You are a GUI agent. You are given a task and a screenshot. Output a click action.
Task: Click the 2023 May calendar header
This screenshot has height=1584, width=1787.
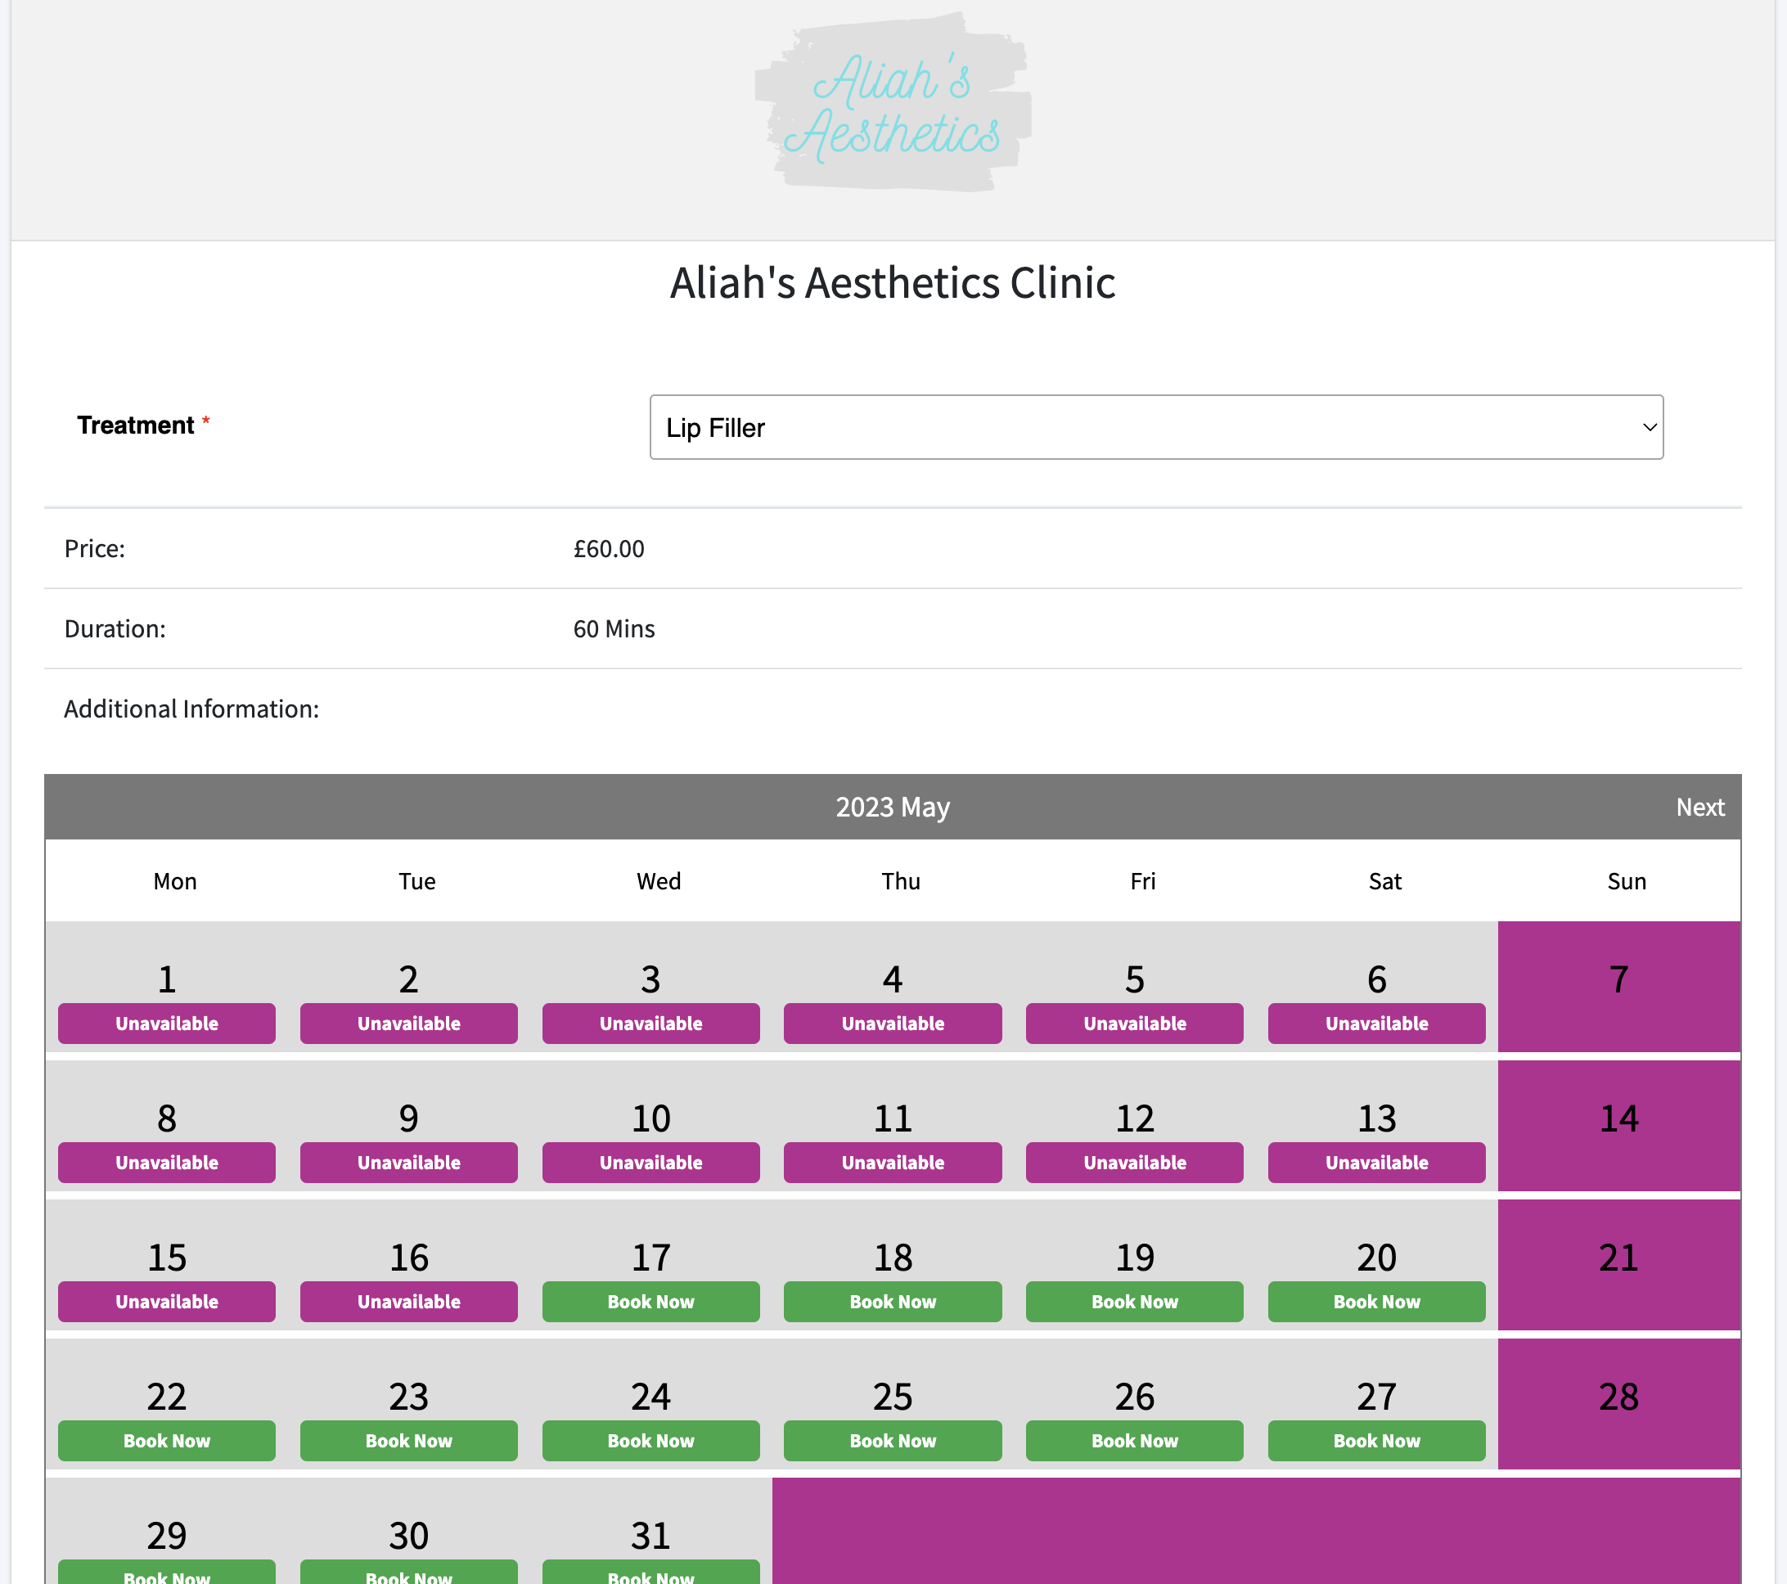point(893,807)
